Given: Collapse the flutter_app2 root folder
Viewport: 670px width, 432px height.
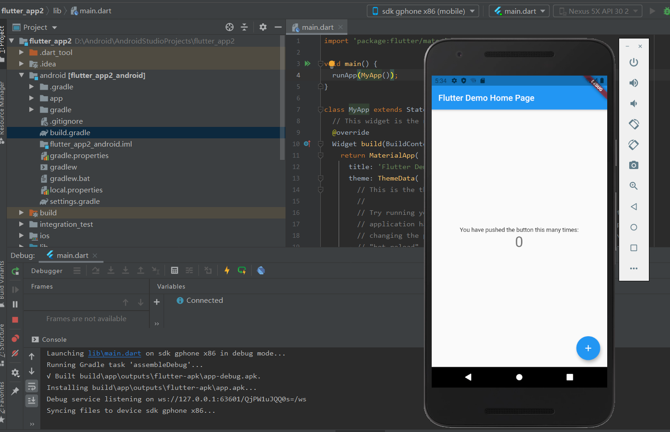Looking at the screenshot, I should pyautogui.click(x=11, y=41).
